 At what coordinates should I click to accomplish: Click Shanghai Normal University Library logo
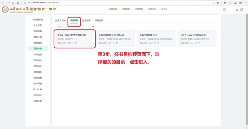coord(29,10)
